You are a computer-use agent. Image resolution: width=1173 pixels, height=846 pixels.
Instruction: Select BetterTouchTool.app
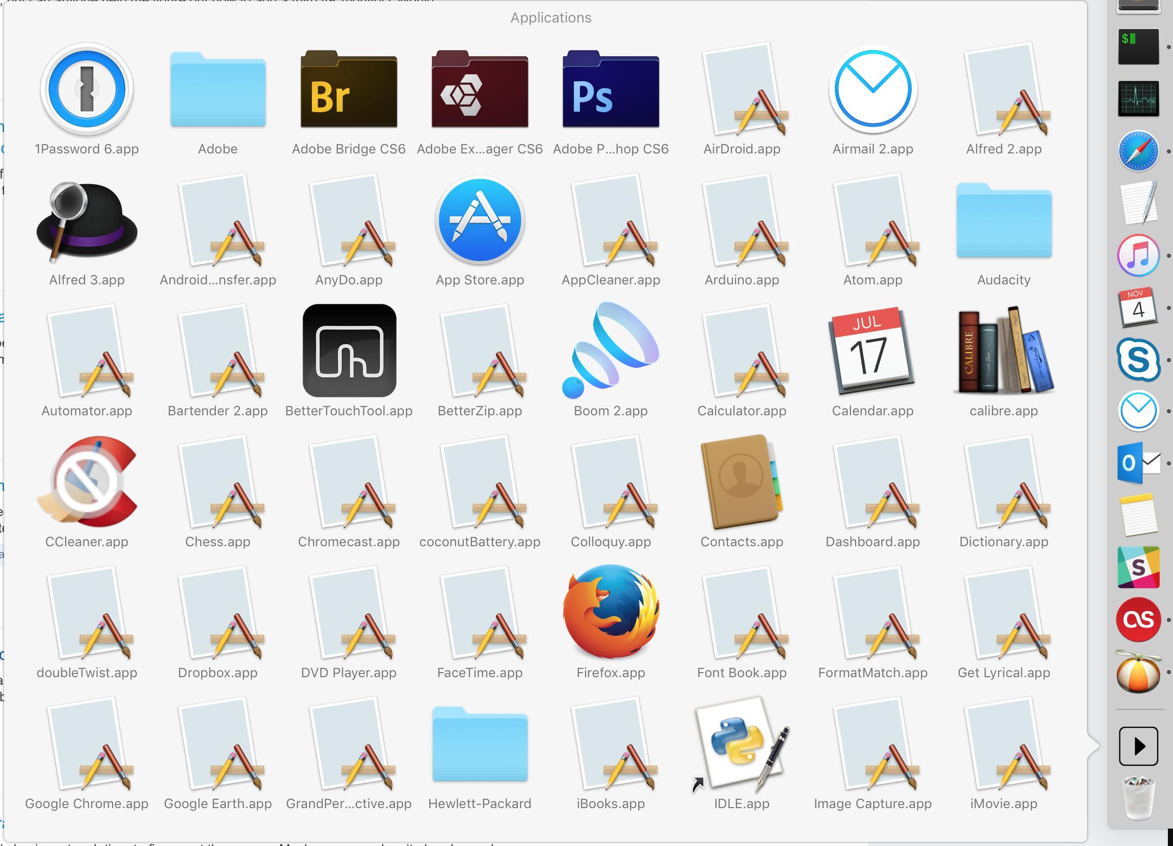[349, 351]
